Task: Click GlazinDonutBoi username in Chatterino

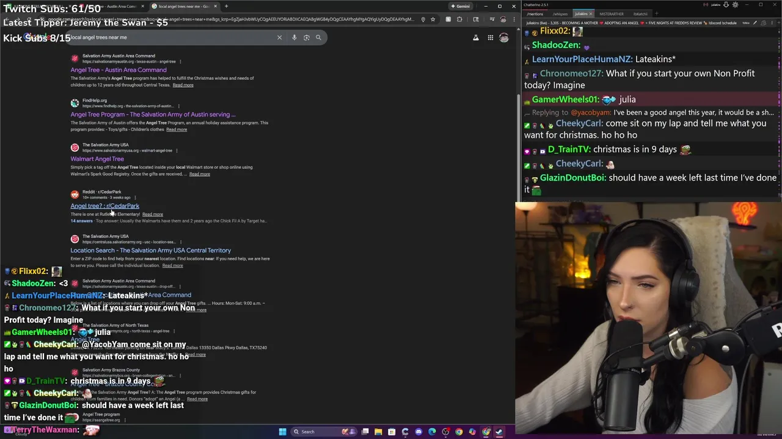Action: (573, 178)
